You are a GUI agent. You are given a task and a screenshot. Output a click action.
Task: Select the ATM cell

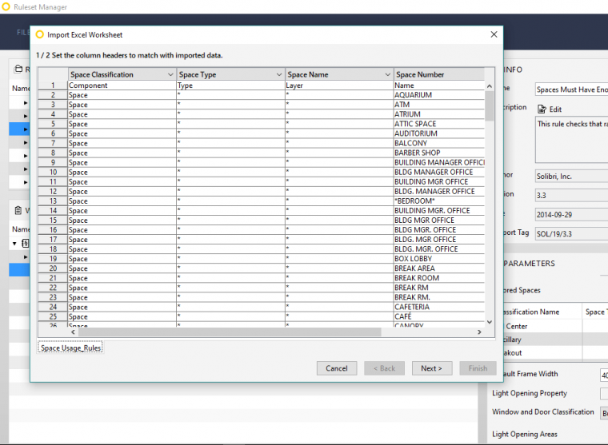tap(439, 105)
